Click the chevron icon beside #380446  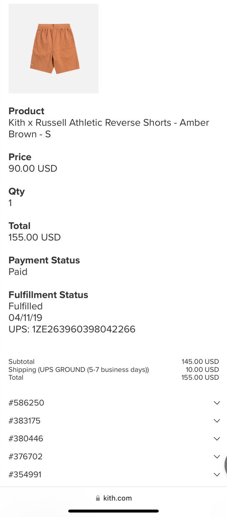[x=217, y=439]
